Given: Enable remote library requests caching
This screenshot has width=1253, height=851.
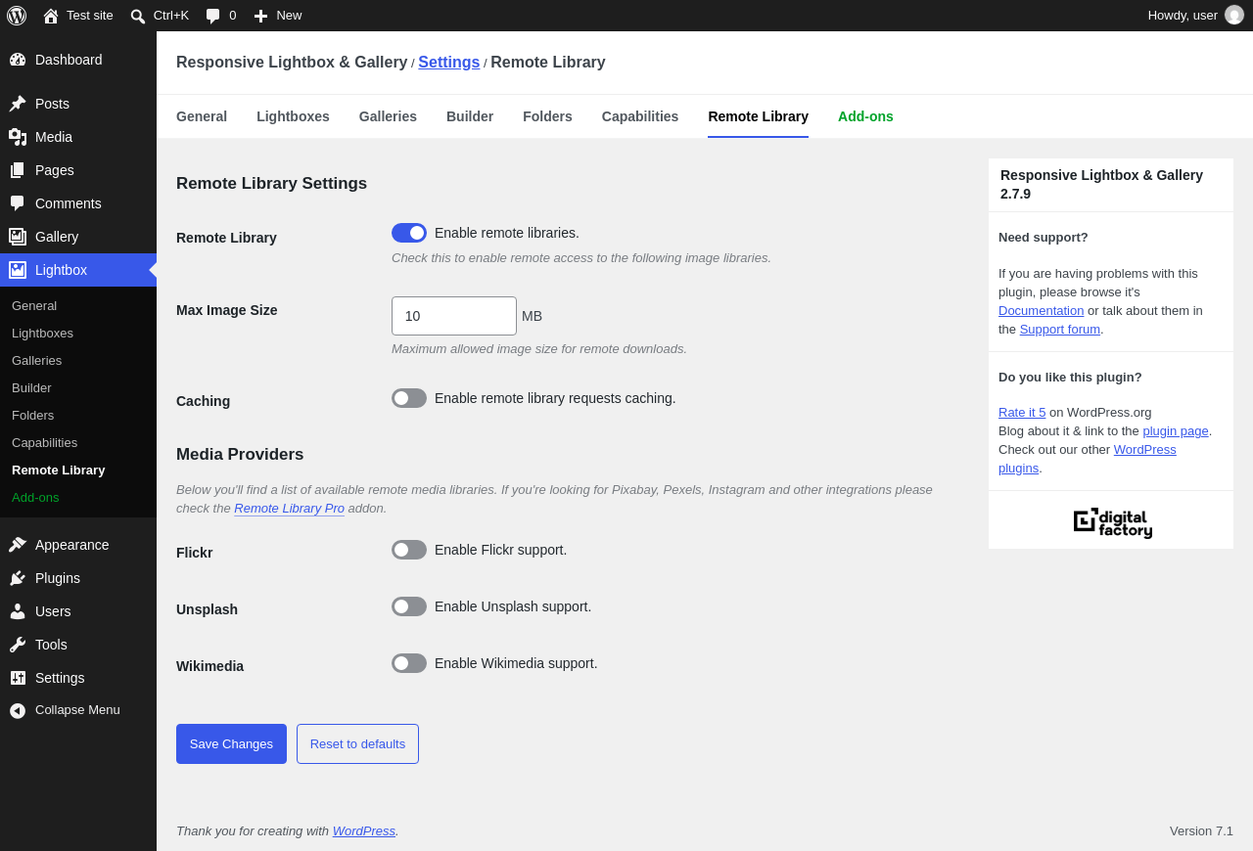Looking at the screenshot, I should [409, 398].
